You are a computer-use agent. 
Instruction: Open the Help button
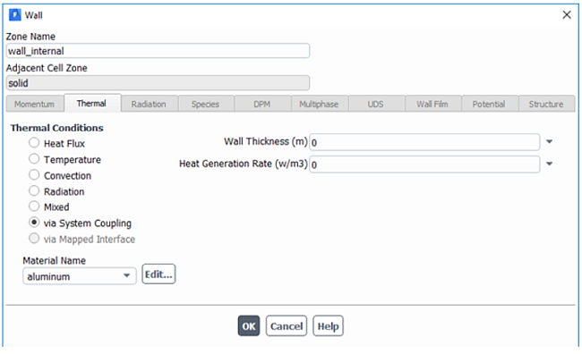328,325
